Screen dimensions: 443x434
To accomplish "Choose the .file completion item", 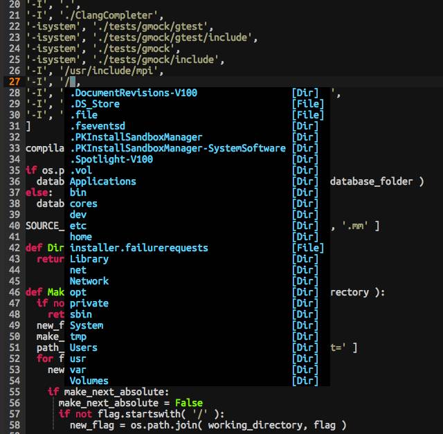I will coord(197,115).
